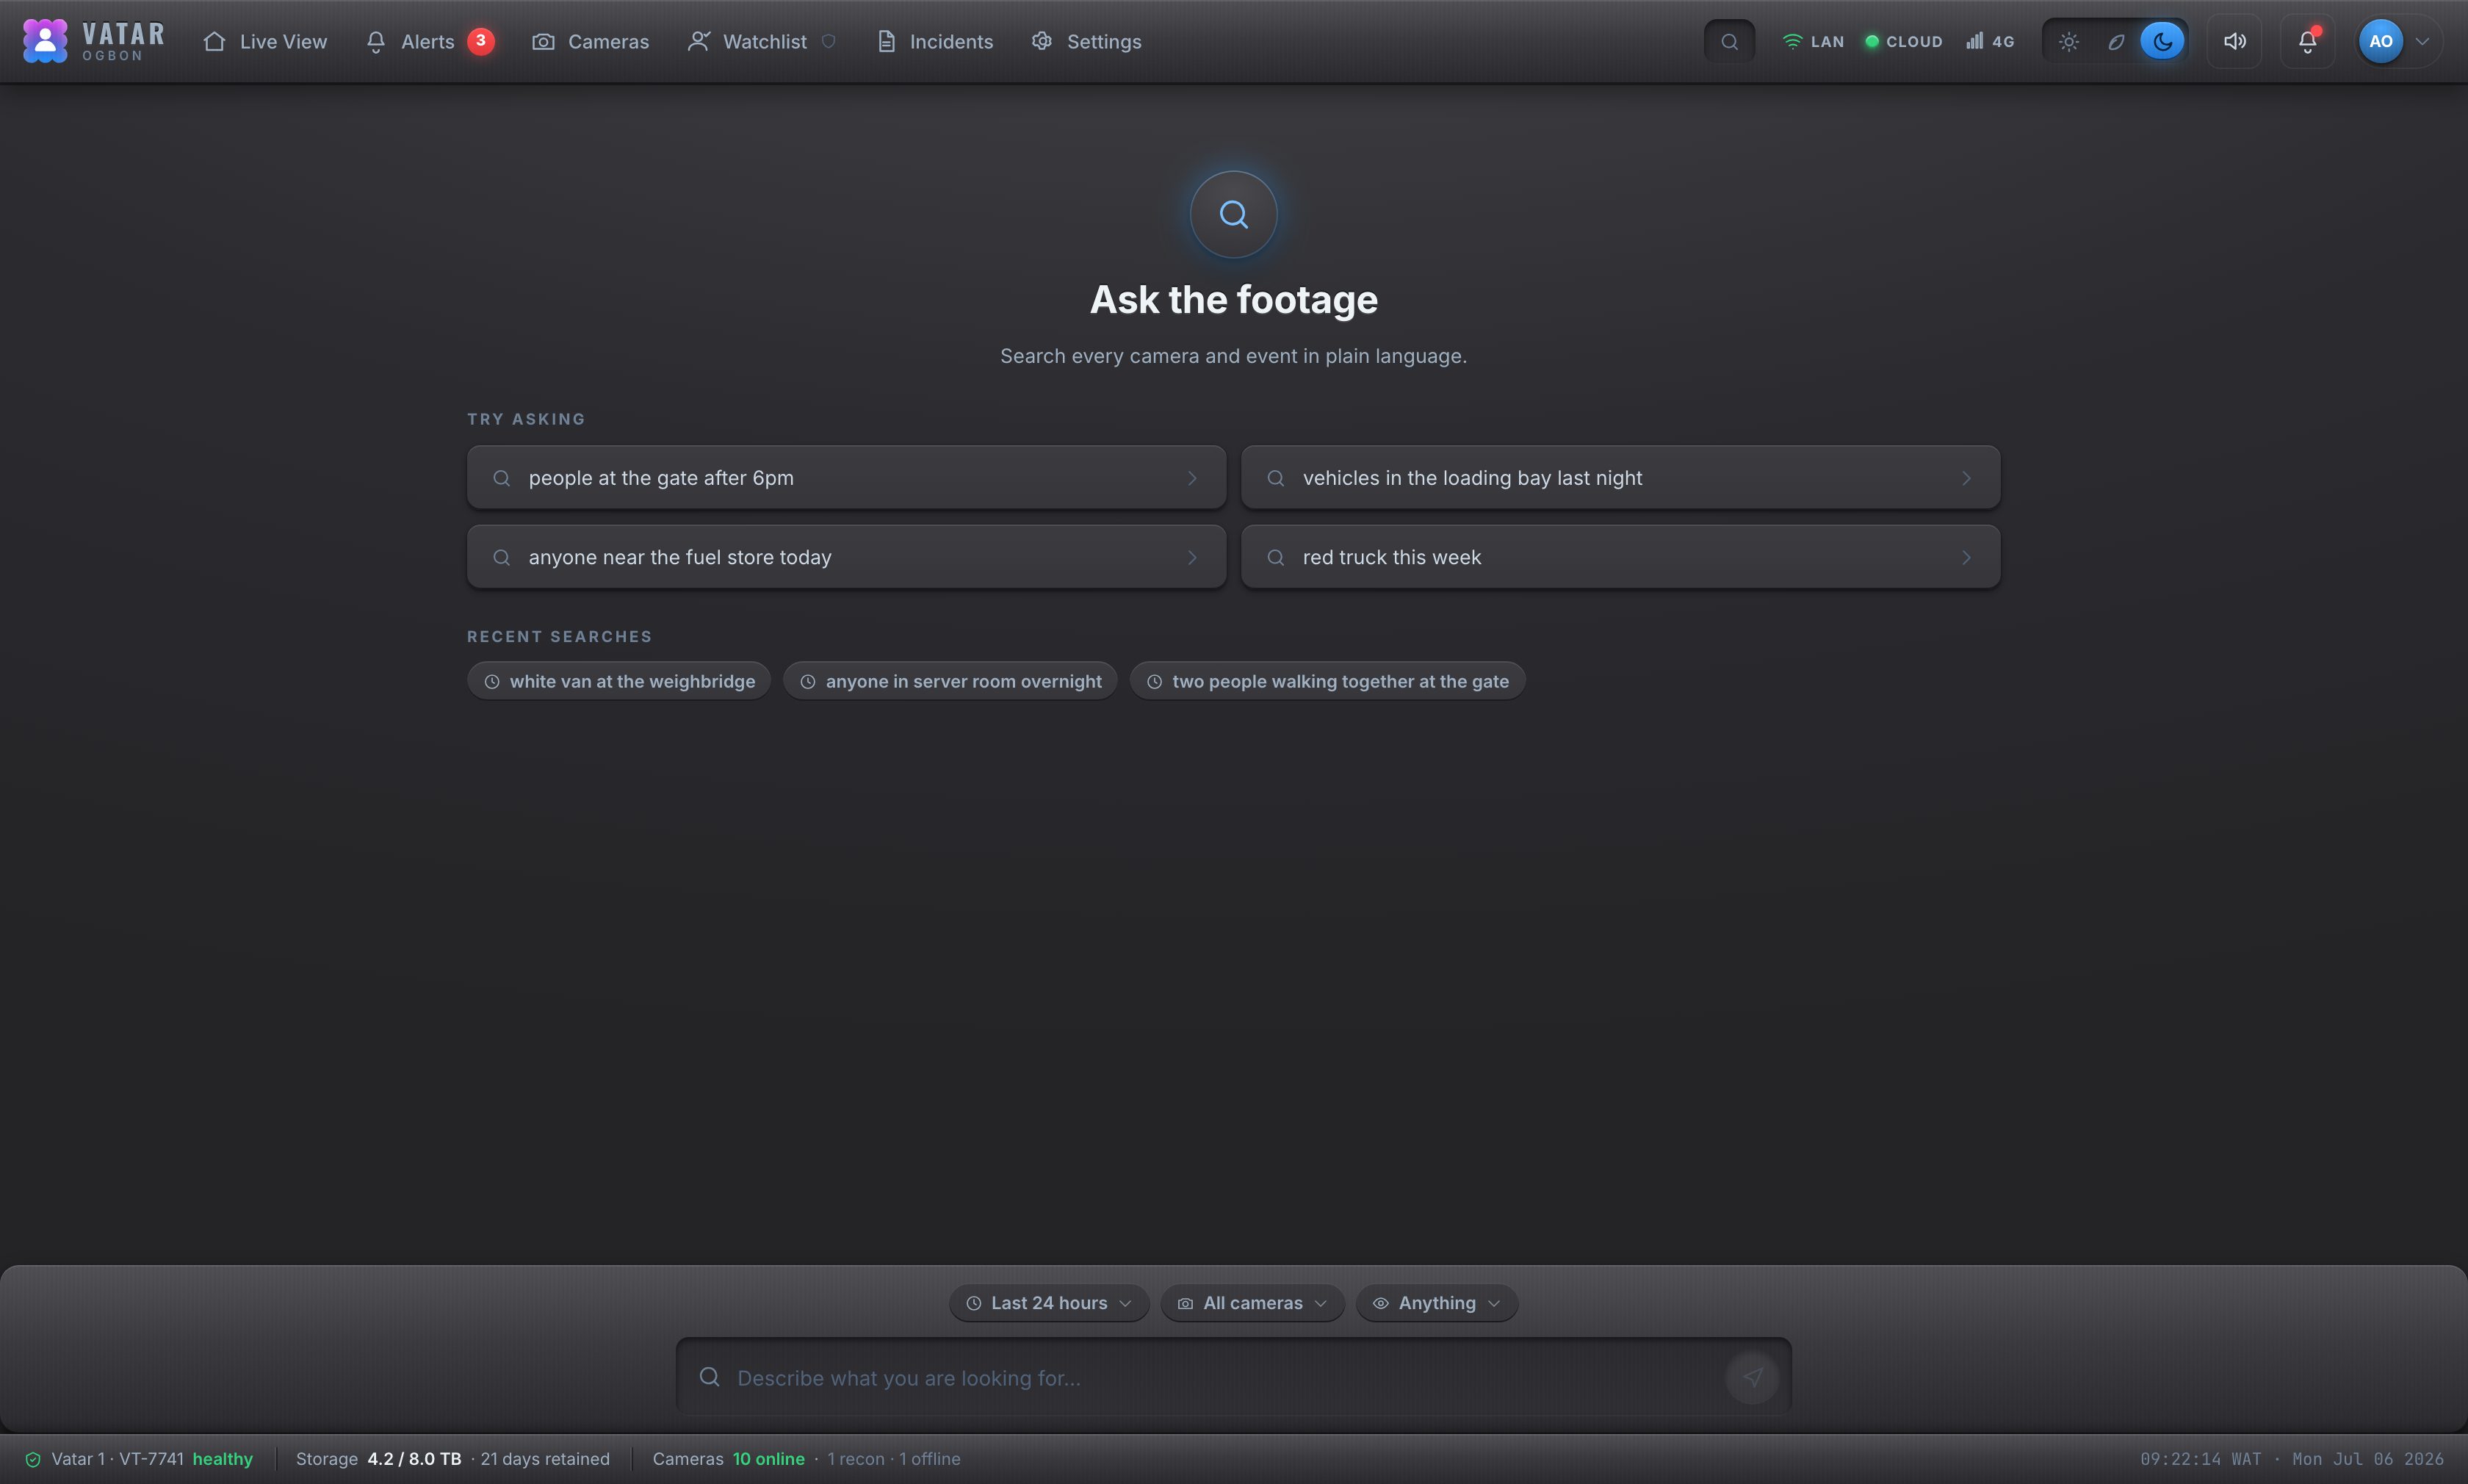The height and width of the screenshot is (1484, 2468).
Task: Expand the Last 24 hours dropdown
Action: (1050, 1303)
